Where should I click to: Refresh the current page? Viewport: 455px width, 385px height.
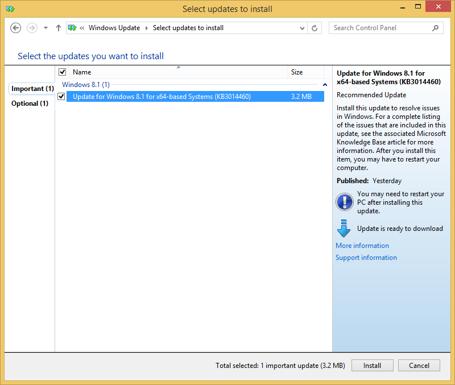[x=315, y=27]
